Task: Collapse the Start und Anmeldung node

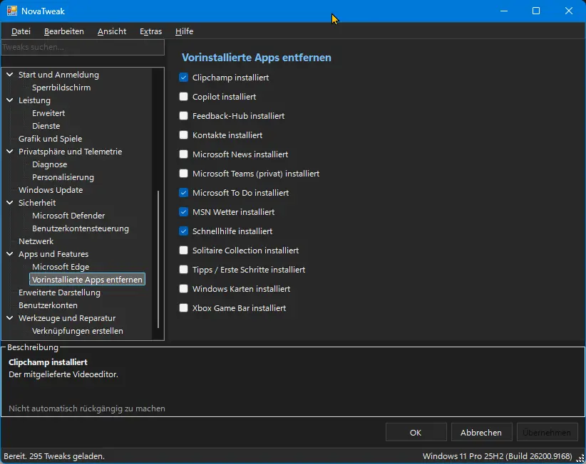Action: (x=10, y=75)
